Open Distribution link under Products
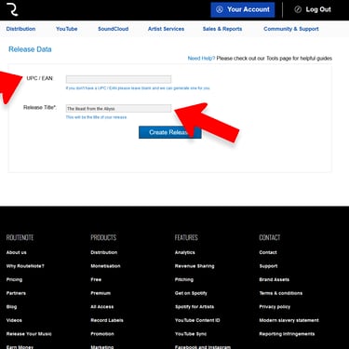This screenshot has height=349, width=349. tap(104, 252)
